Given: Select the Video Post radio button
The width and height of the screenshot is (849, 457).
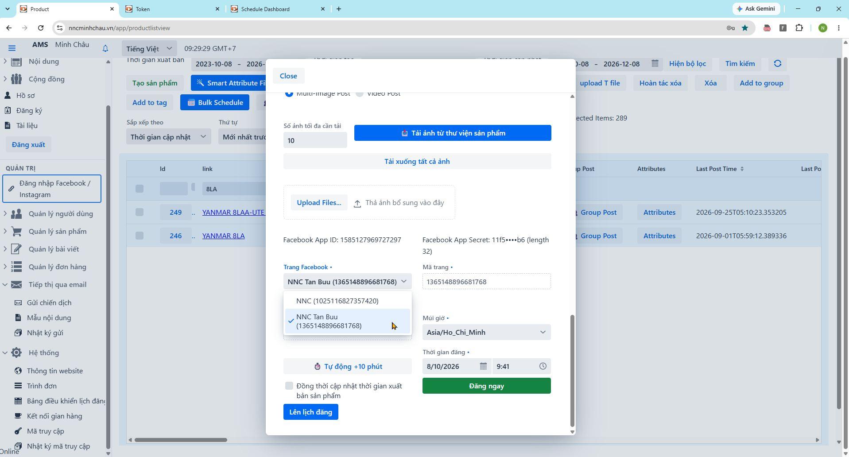Looking at the screenshot, I should (x=360, y=93).
